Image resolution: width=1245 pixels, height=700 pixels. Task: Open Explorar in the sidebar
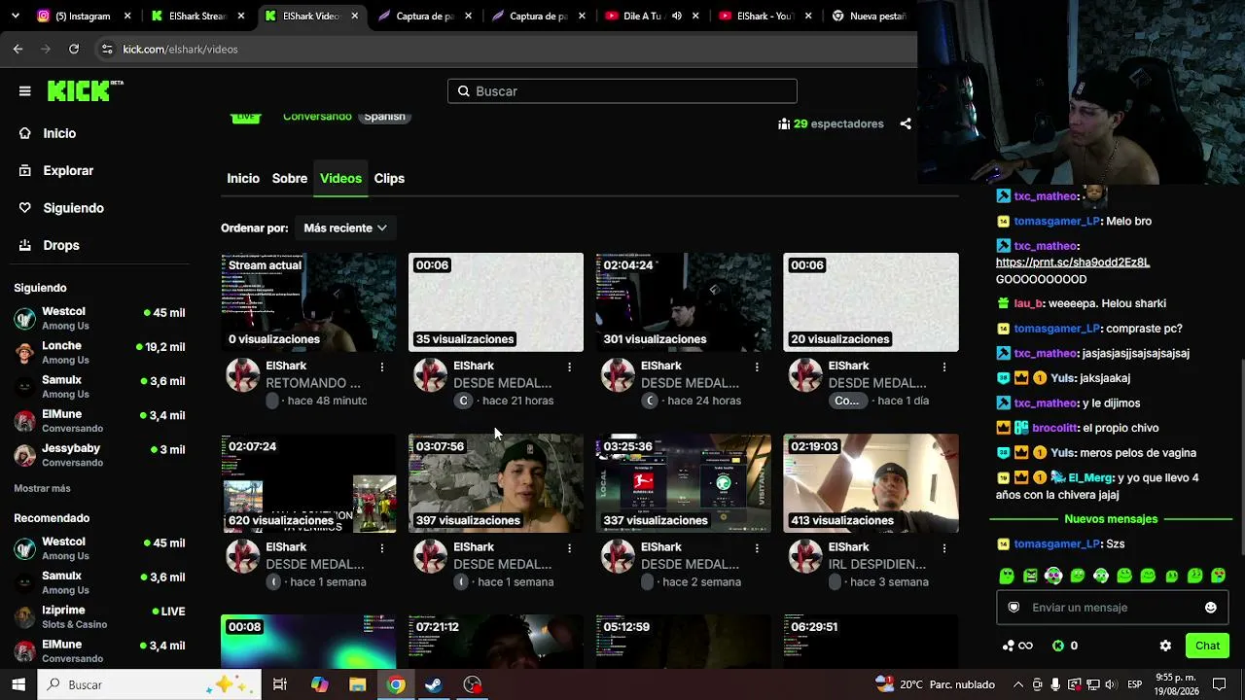[x=68, y=170]
